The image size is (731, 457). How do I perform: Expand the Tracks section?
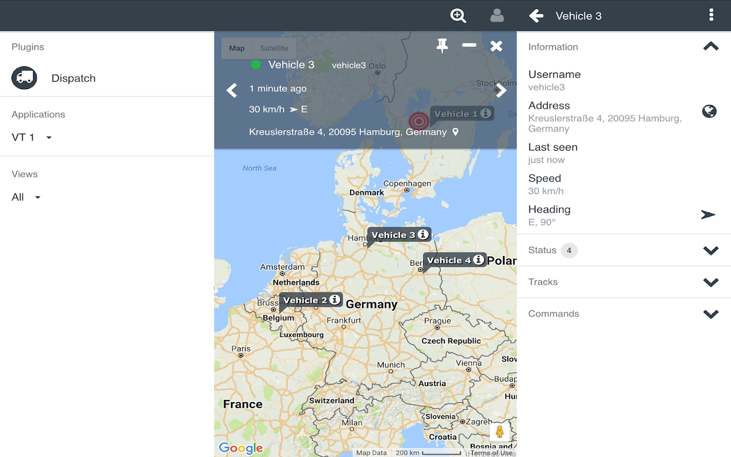624,282
